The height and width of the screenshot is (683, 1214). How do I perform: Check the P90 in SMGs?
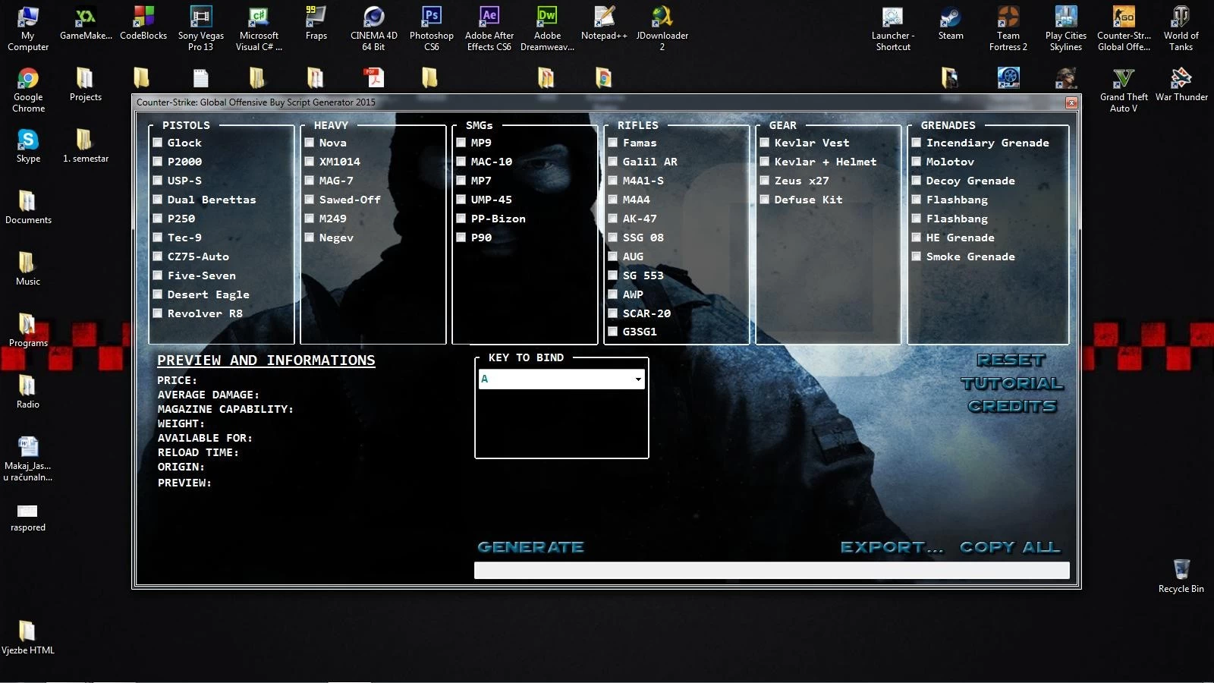(x=461, y=238)
